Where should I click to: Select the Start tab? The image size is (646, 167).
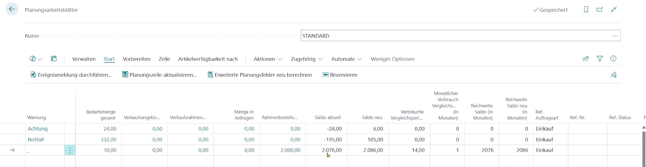[109, 59]
